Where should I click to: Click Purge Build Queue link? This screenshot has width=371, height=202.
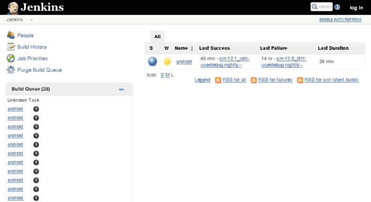pos(40,70)
